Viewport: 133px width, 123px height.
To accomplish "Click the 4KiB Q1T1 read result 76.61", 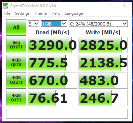I will pos(52,98).
